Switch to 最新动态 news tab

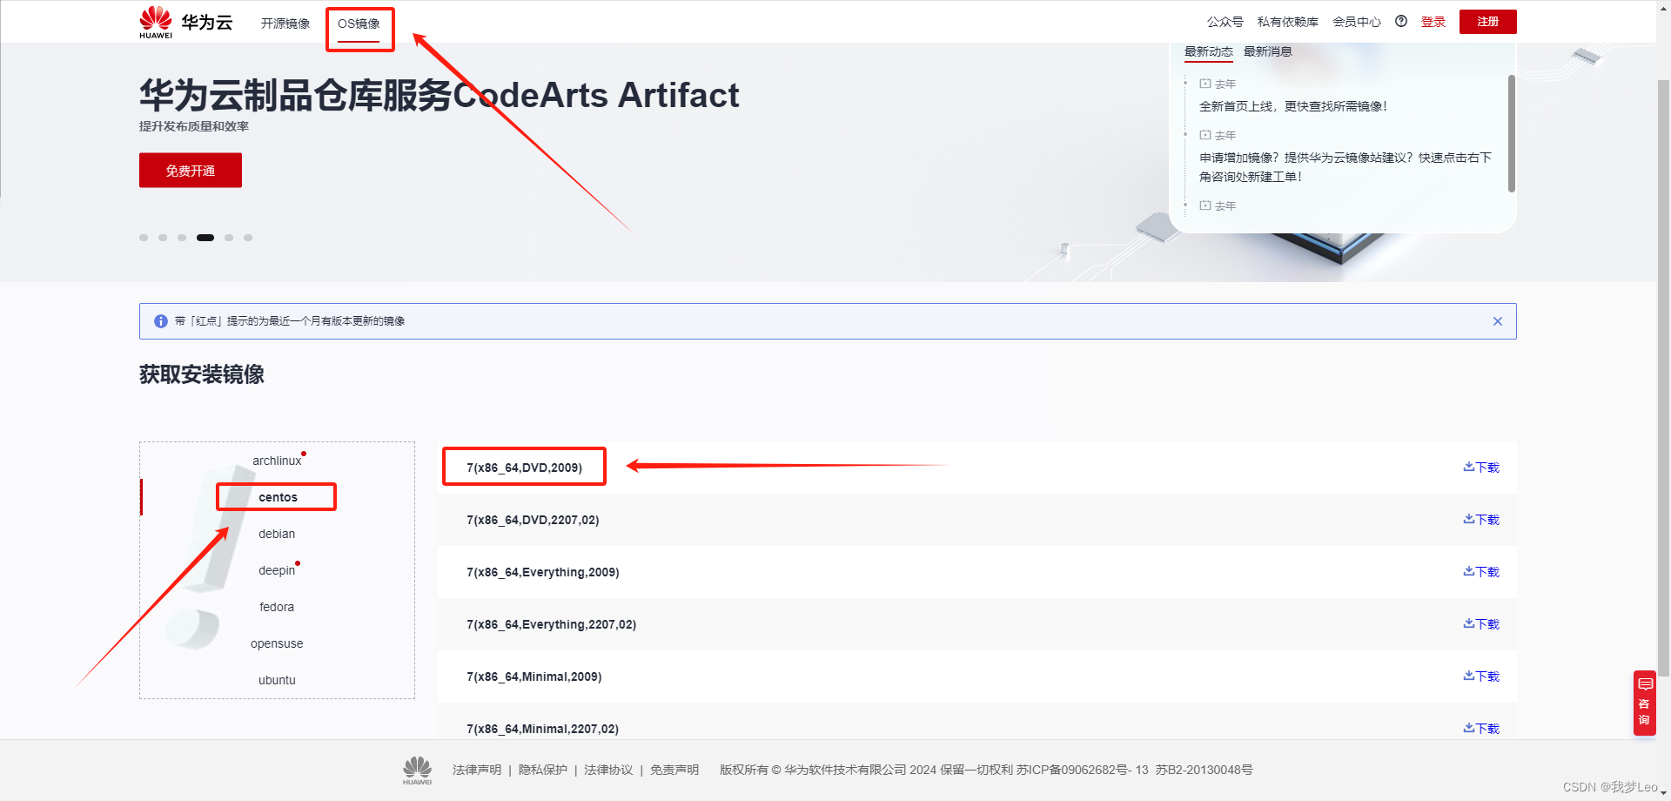[x=1208, y=51]
